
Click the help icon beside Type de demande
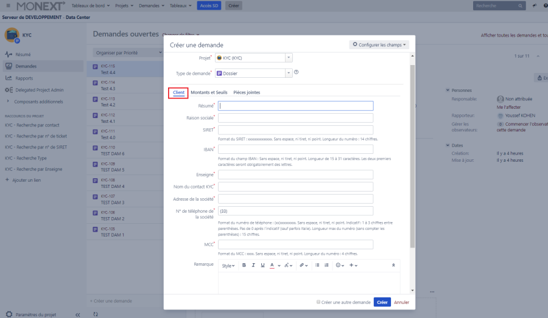[x=297, y=72]
